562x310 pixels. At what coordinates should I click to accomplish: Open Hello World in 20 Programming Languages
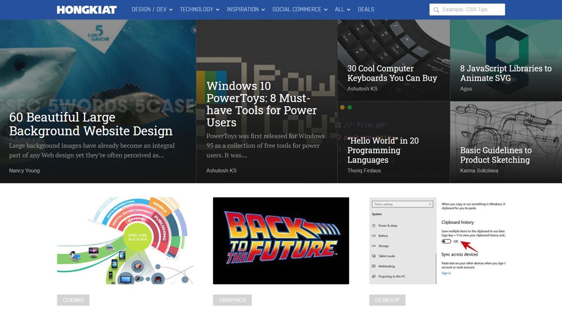(x=383, y=150)
